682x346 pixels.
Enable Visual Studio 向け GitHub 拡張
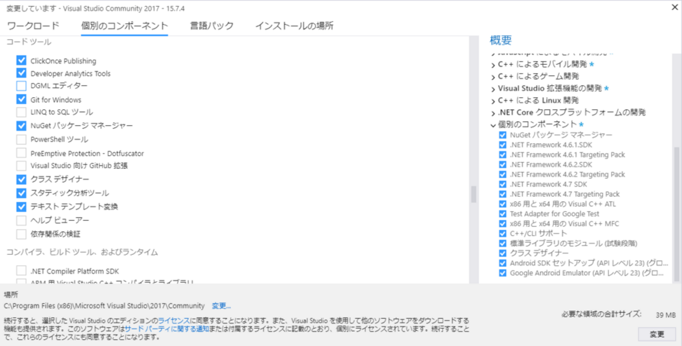(x=21, y=165)
